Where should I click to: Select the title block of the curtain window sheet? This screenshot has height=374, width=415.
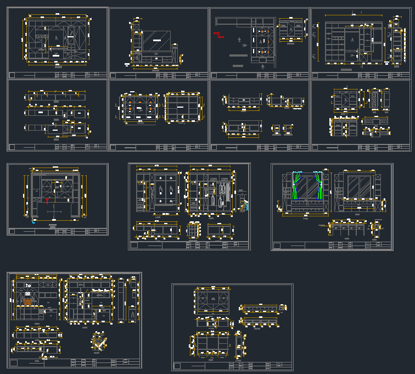coord(332,245)
